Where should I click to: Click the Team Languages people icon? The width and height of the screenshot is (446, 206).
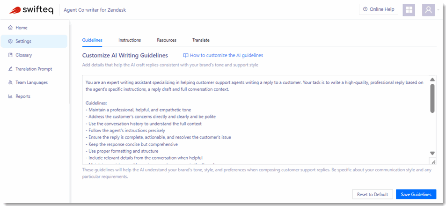(x=10, y=82)
